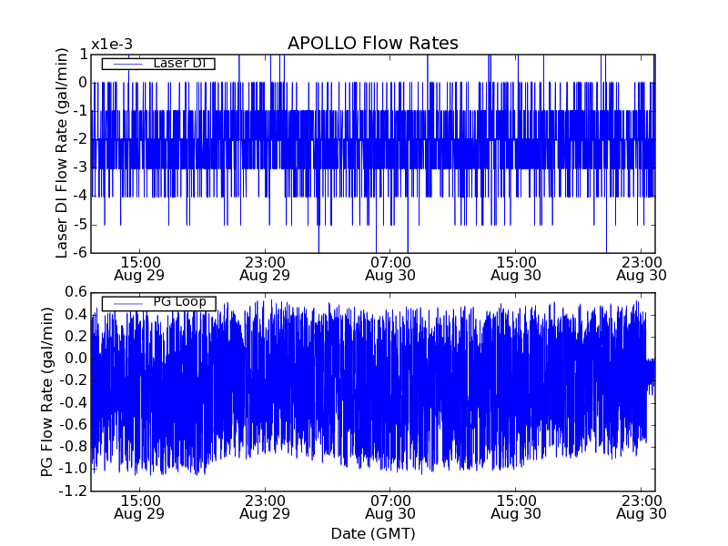Click top chart's '15:00 Aug 29' tick label
728x546 pixels.
(139, 268)
